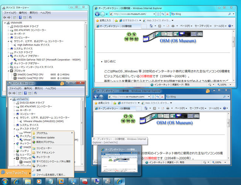
Task: Select Windows Update in start menu
Action: click(53, 138)
